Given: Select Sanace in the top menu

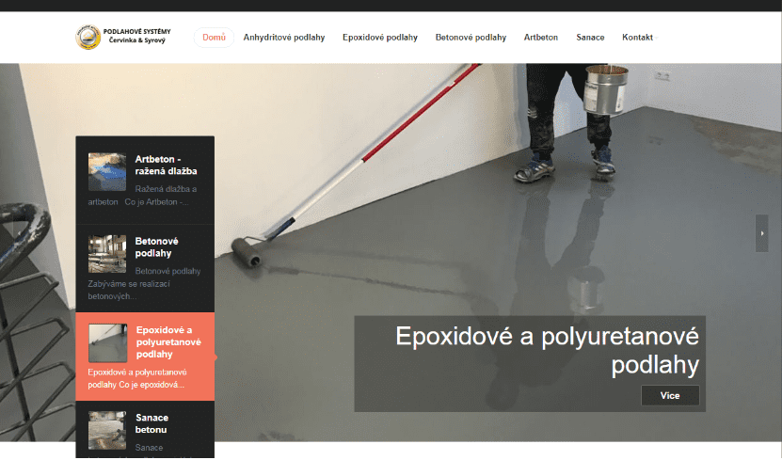Looking at the screenshot, I should [x=590, y=38].
